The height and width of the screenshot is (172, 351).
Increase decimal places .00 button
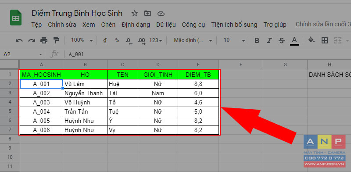point(141,41)
